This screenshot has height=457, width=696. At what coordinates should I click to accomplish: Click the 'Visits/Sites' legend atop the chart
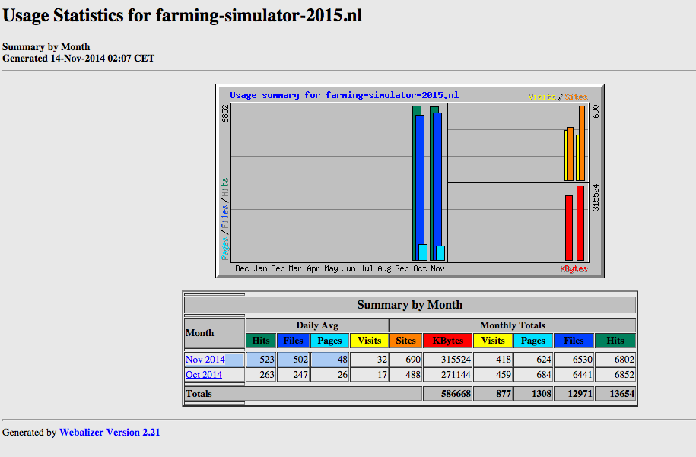tap(558, 97)
